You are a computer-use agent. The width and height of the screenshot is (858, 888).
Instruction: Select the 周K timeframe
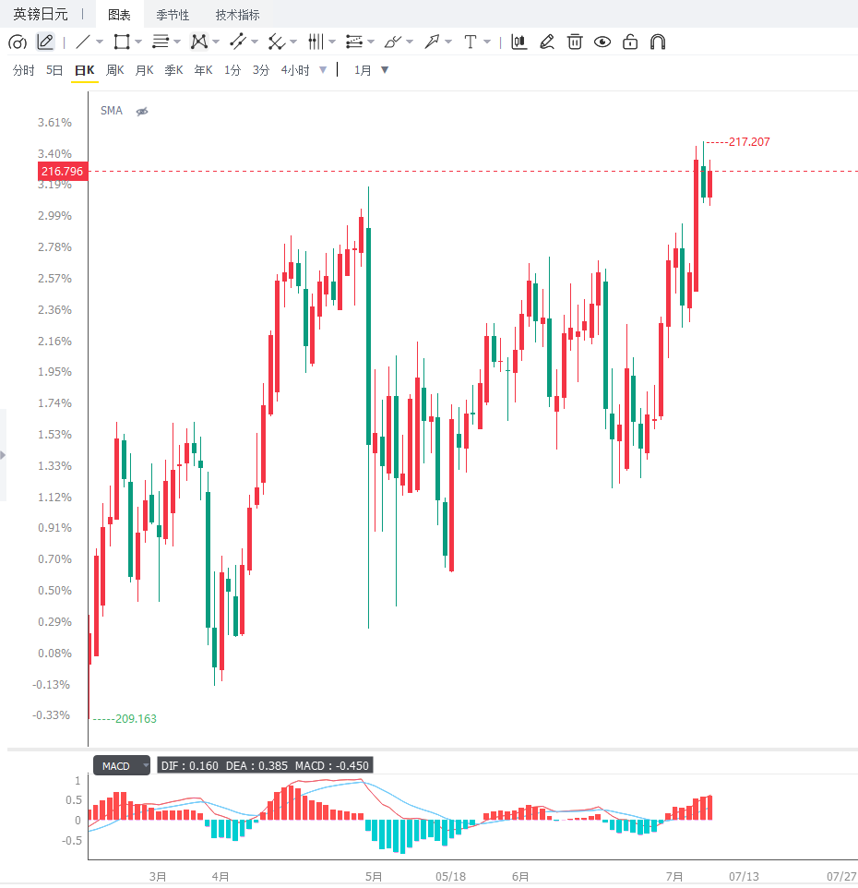pyautogui.click(x=115, y=70)
